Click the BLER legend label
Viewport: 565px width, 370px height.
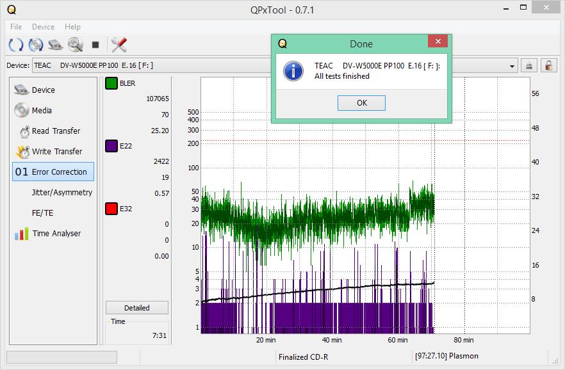(127, 83)
